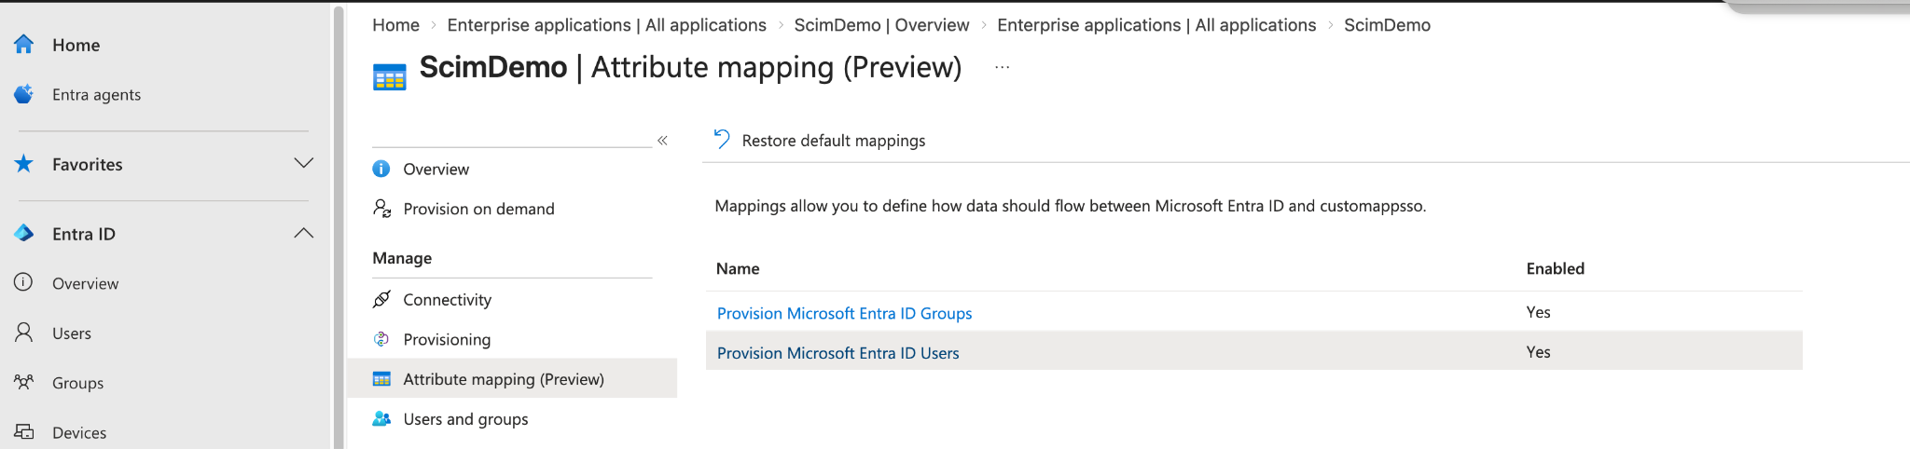Collapse the resource menu with double chevron
Viewport: 1910px width, 449px height.
coord(662,141)
